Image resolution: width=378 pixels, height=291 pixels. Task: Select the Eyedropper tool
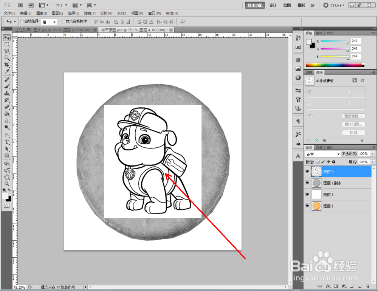pyautogui.click(x=7, y=71)
